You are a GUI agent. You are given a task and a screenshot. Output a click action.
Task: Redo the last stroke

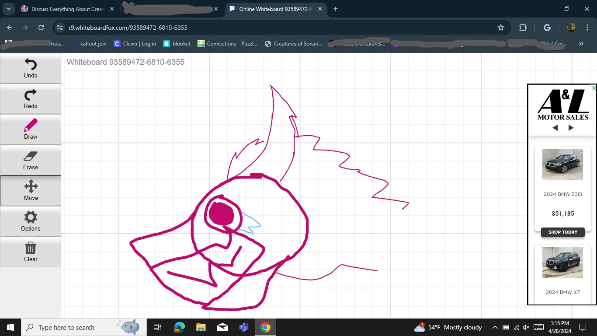[30, 99]
